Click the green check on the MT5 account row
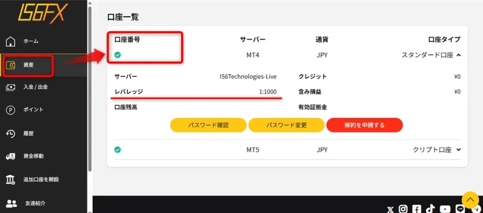This screenshot has width=483, height=213. click(x=117, y=149)
